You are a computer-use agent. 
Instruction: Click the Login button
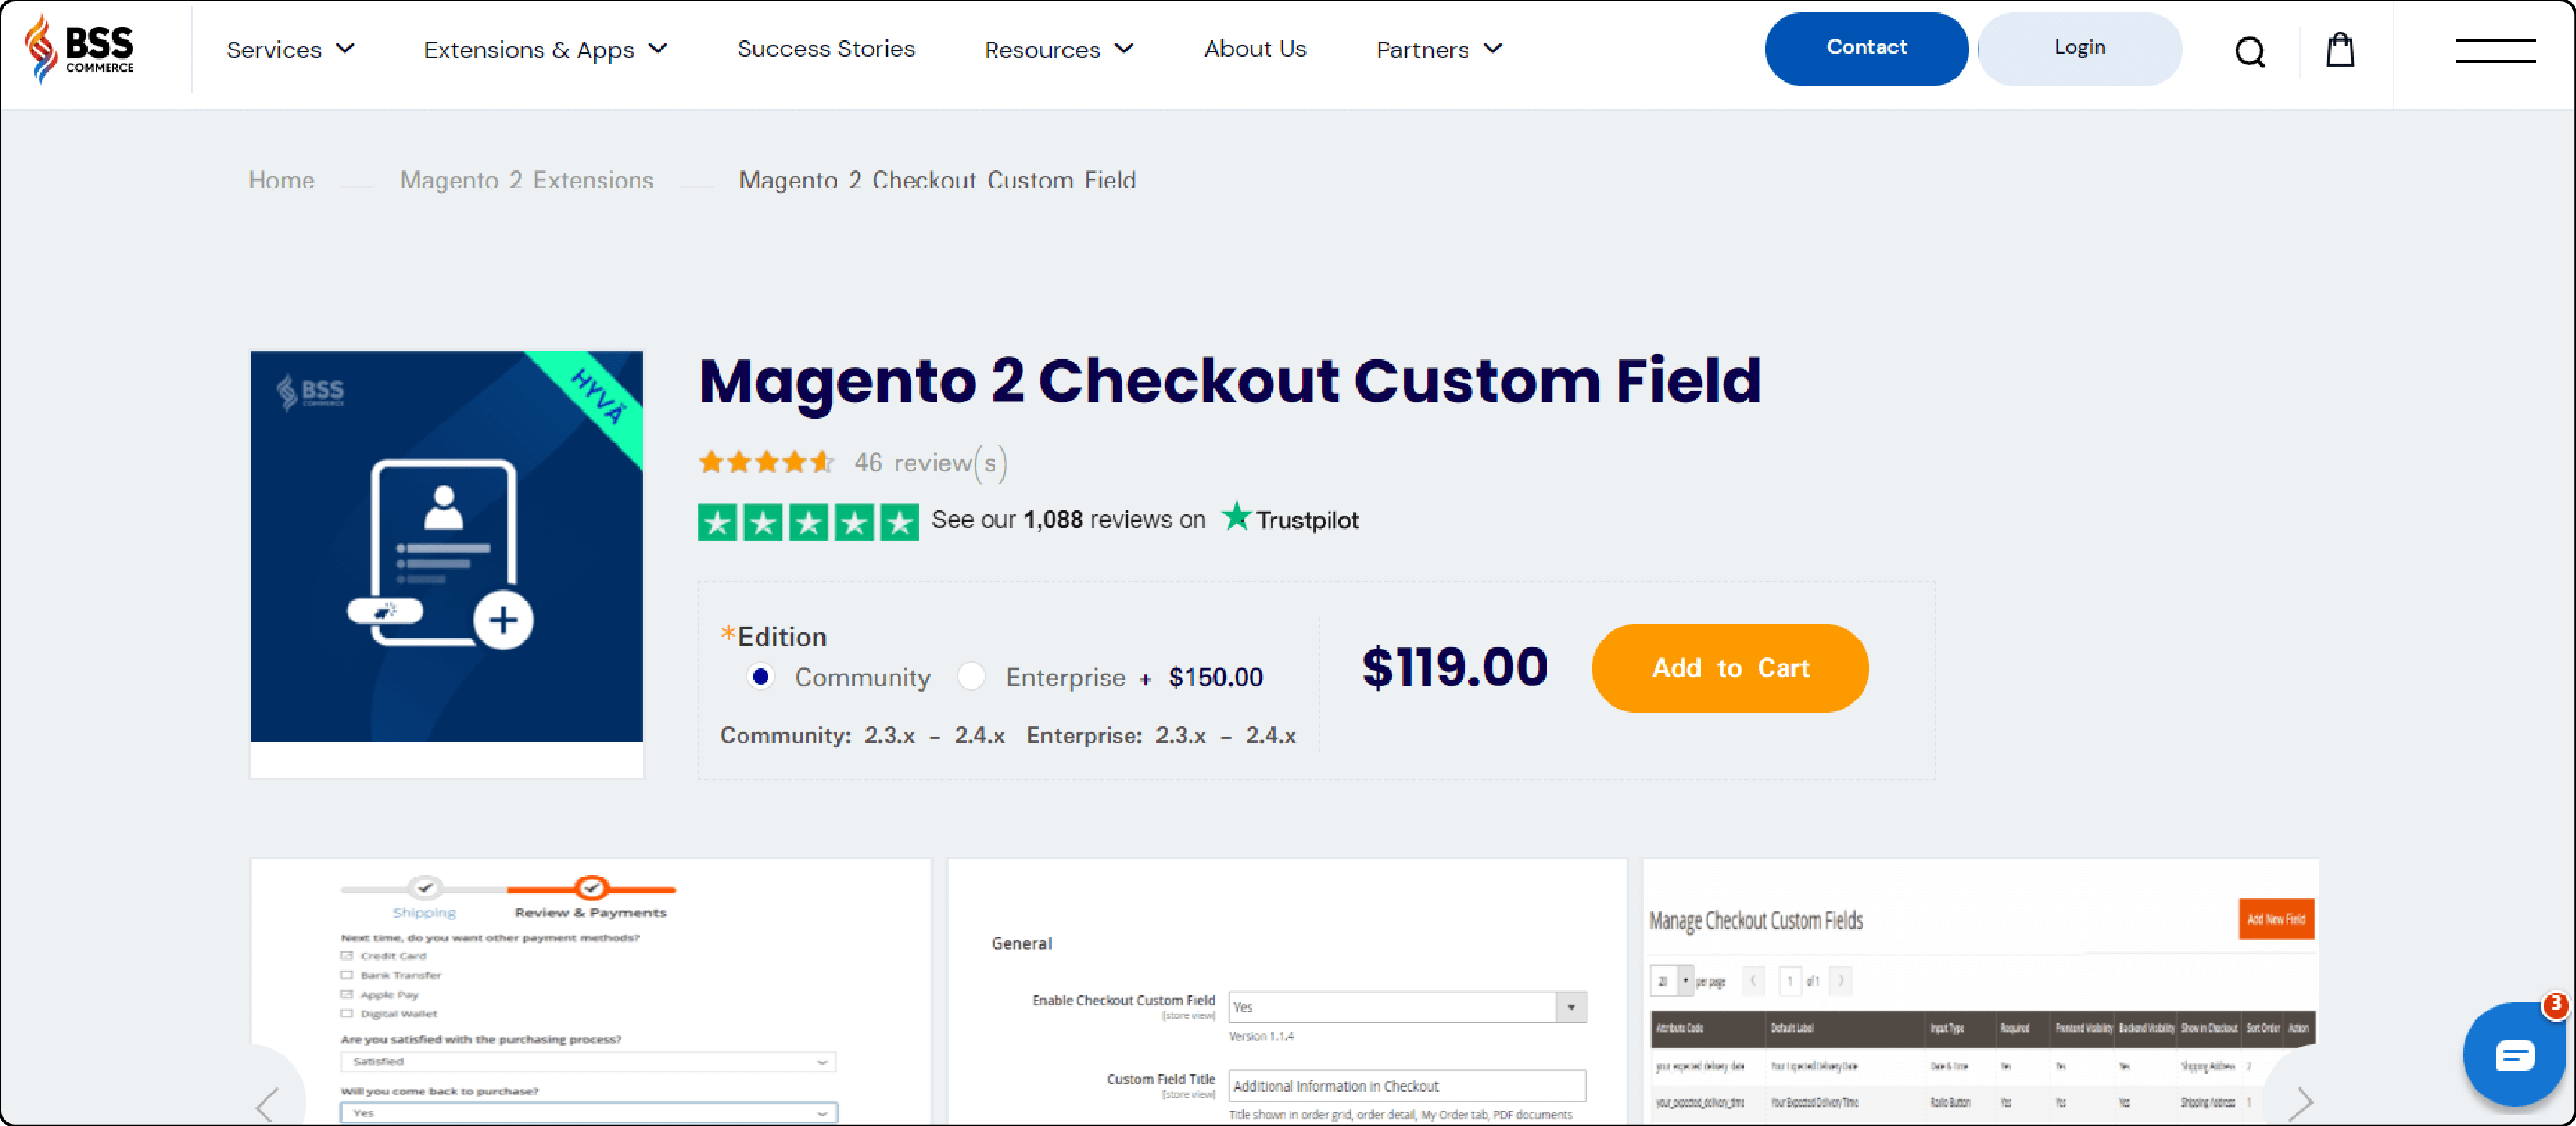click(2078, 46)
